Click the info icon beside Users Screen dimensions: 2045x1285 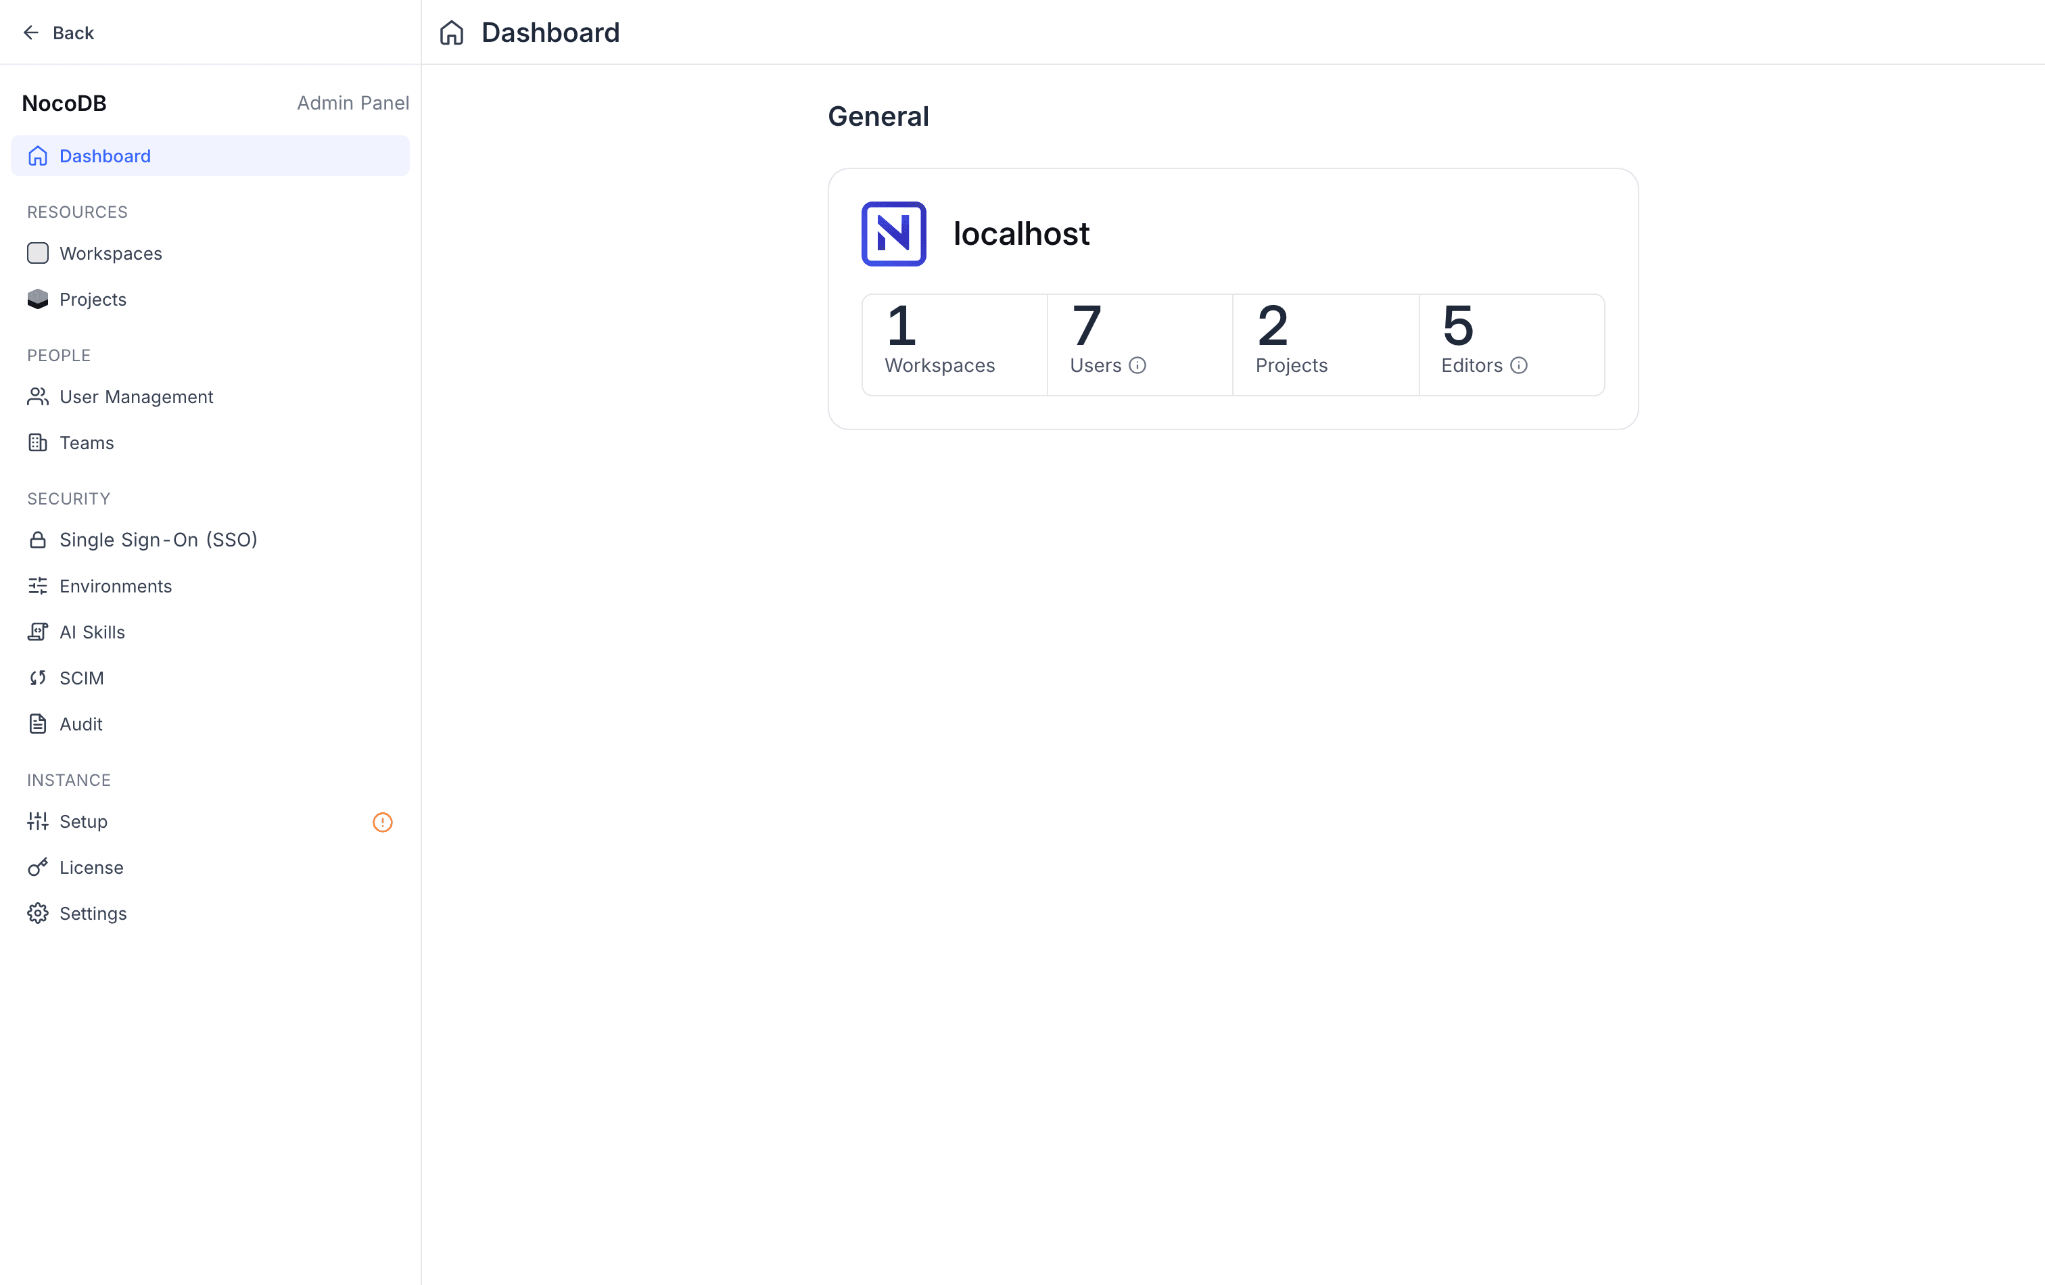(x=1137, y=365)
